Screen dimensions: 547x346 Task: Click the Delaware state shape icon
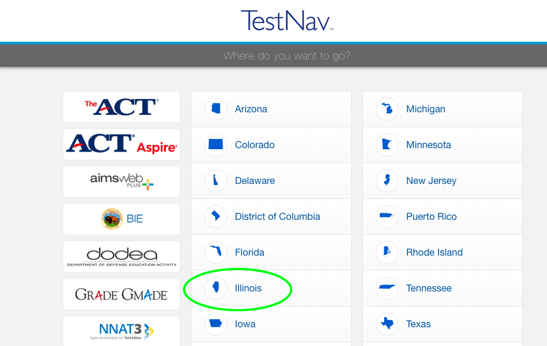pos(216,181)
